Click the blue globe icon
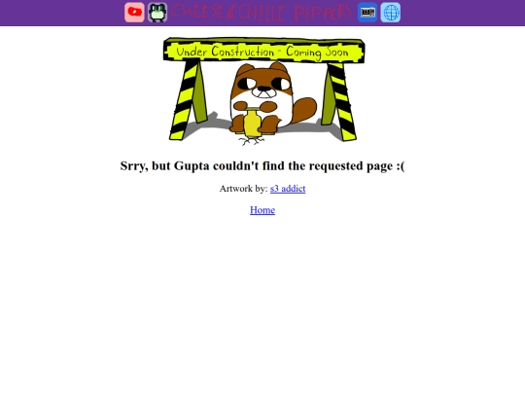The image size is (525, 394). [391, 13]
